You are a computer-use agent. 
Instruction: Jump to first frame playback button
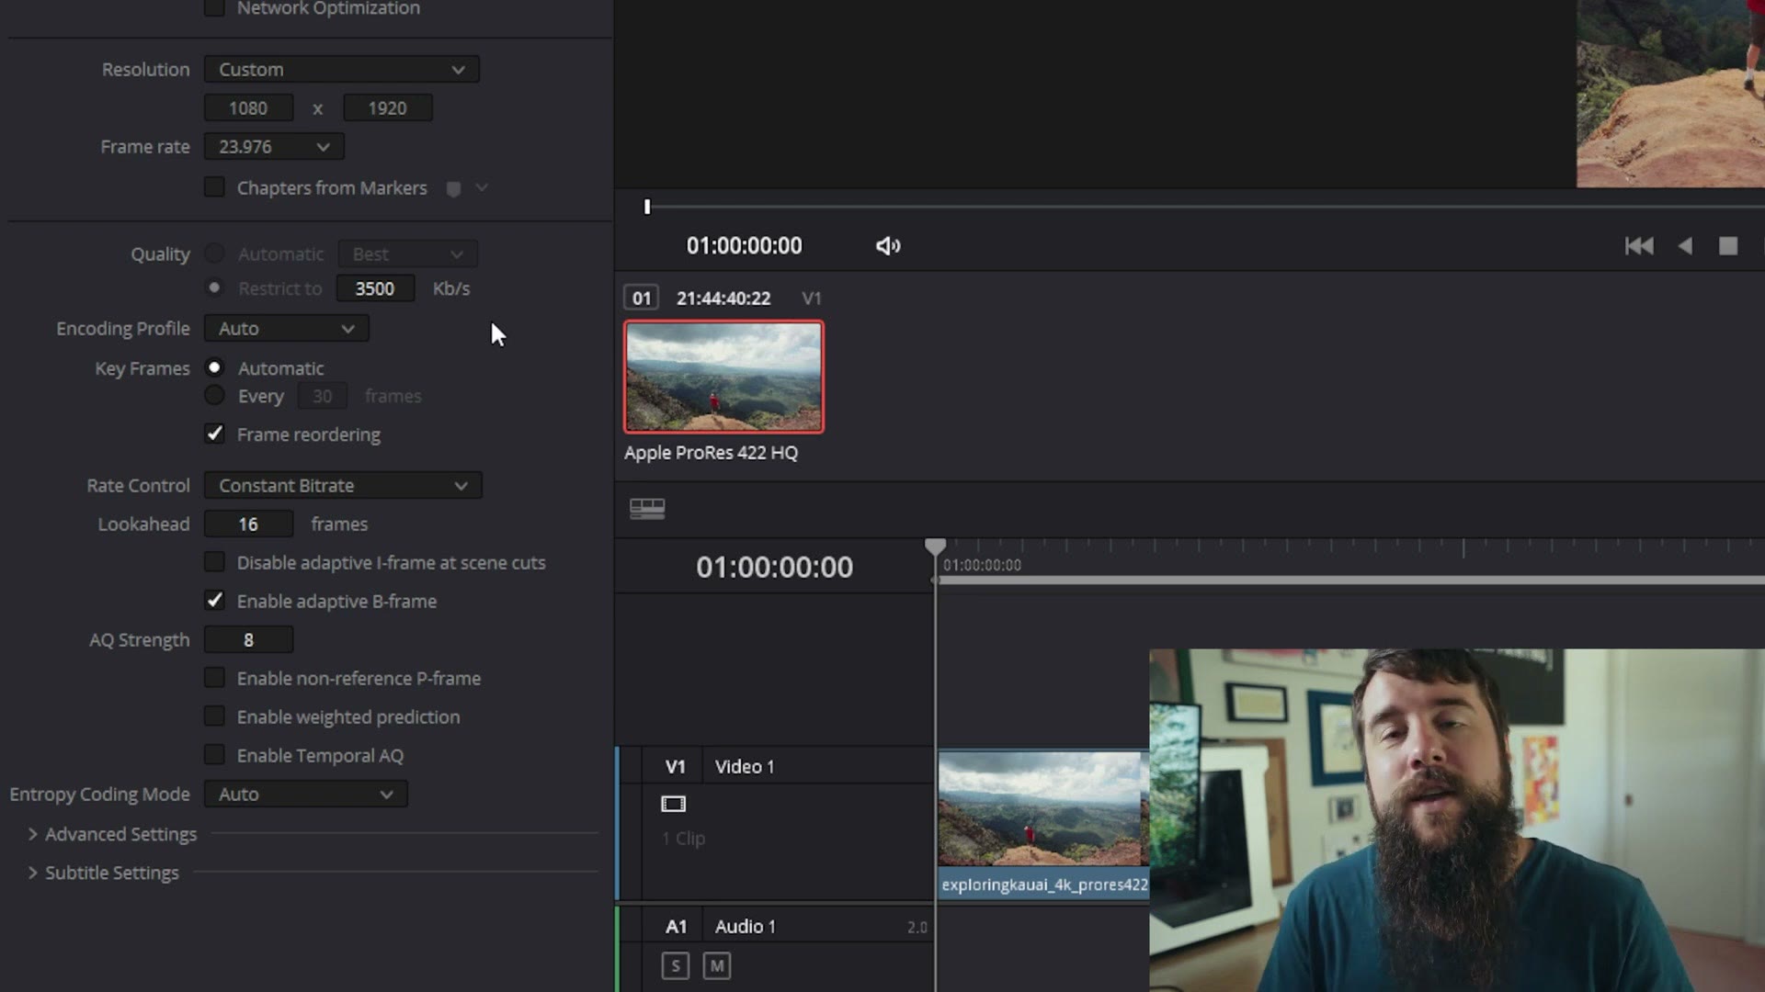(x=1639, y=246)
